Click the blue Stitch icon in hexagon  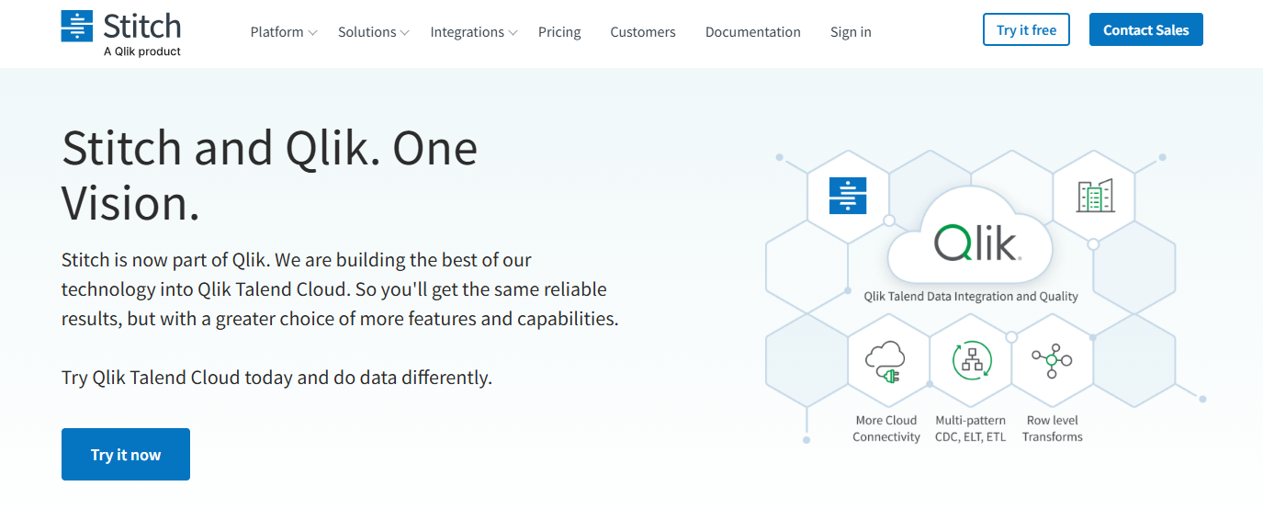pyautogui.click(x=847, y=196)
